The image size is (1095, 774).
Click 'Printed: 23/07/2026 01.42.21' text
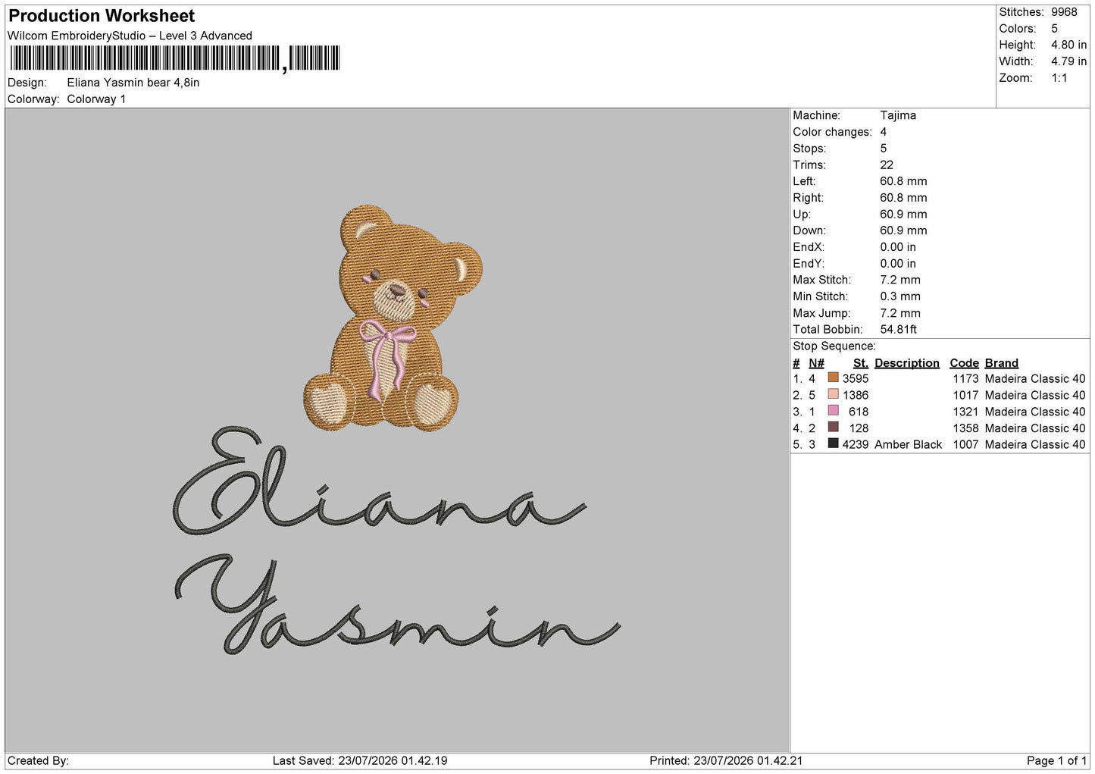tap(726, 760)
